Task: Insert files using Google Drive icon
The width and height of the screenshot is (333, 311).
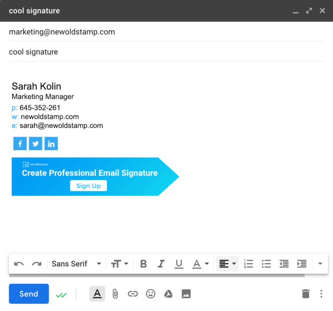Action: pyautogui.click(x=168, y=294)
